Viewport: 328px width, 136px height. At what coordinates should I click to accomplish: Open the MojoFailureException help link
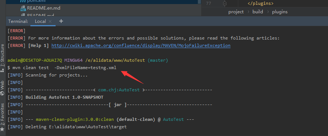[141, 45]
